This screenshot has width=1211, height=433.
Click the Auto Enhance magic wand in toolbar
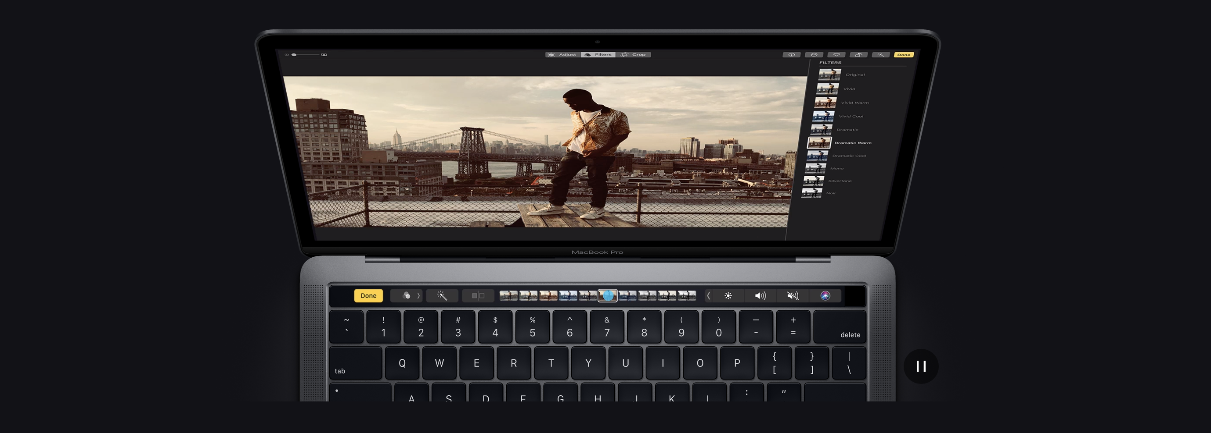tap(880, 55)
